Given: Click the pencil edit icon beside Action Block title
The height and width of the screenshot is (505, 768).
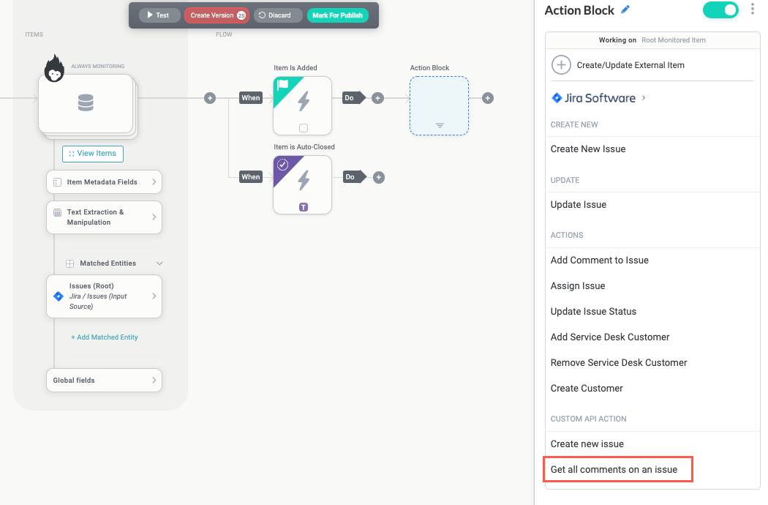Looking at the screenshot, I should (626, 10).
